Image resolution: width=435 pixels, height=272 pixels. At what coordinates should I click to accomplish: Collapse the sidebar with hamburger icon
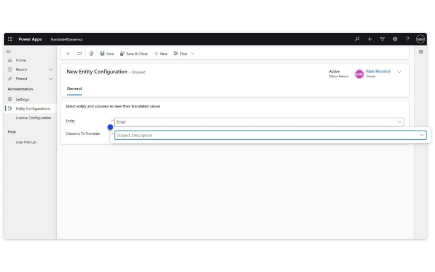click(8, 51)
